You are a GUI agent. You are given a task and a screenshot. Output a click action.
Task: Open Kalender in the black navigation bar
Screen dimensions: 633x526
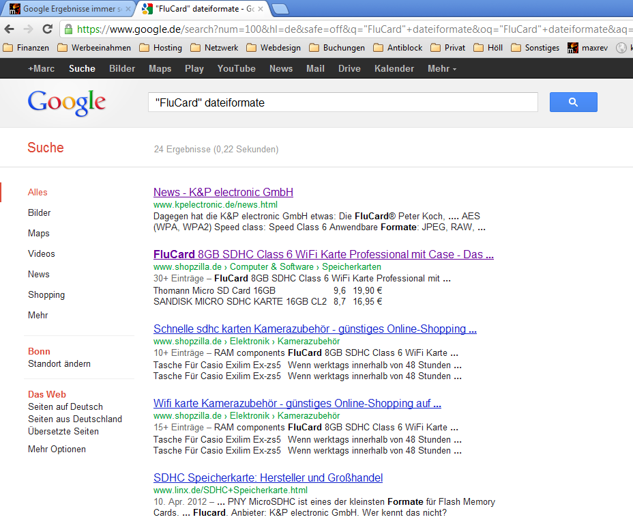(x=394, y=69)
